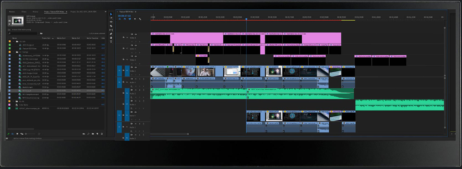Create a New Bin in the Project panel
The image size is (462, 169).
click(93, 134)
